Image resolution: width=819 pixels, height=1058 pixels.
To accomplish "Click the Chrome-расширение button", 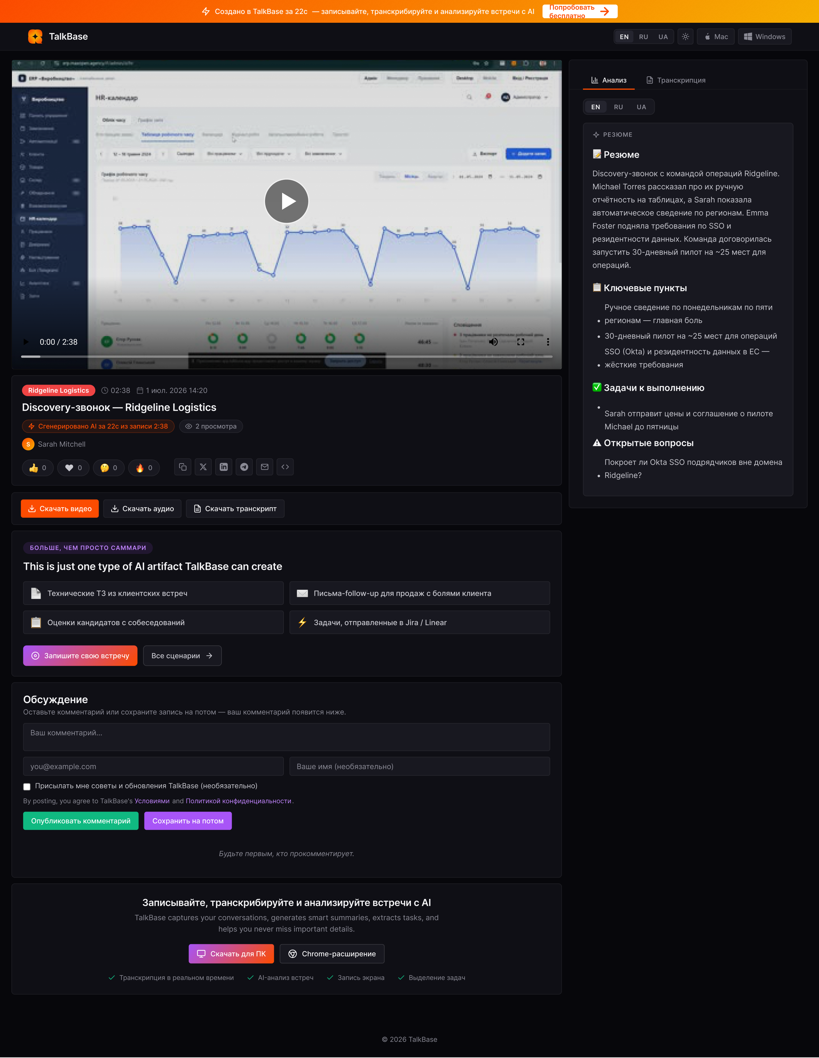I will point(332,954).
